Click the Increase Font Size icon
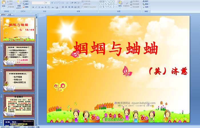This screenshot has width=200, height=128. pos(52,3)
